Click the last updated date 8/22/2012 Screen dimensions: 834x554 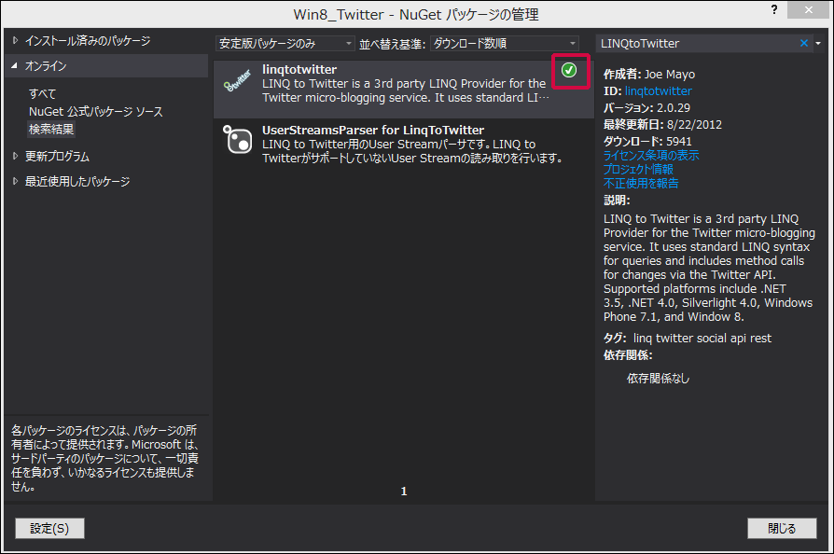(695, 124)
